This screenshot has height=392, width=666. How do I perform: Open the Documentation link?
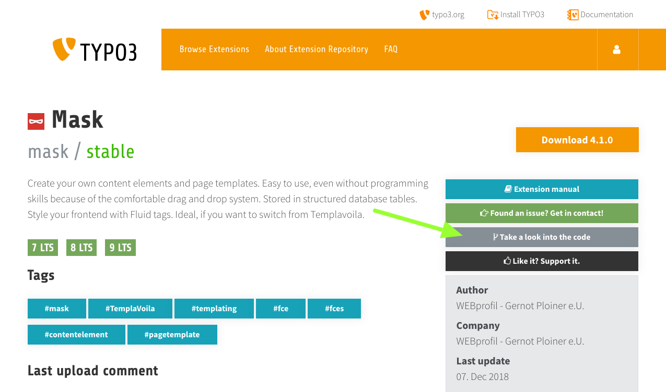click(607, 15)
